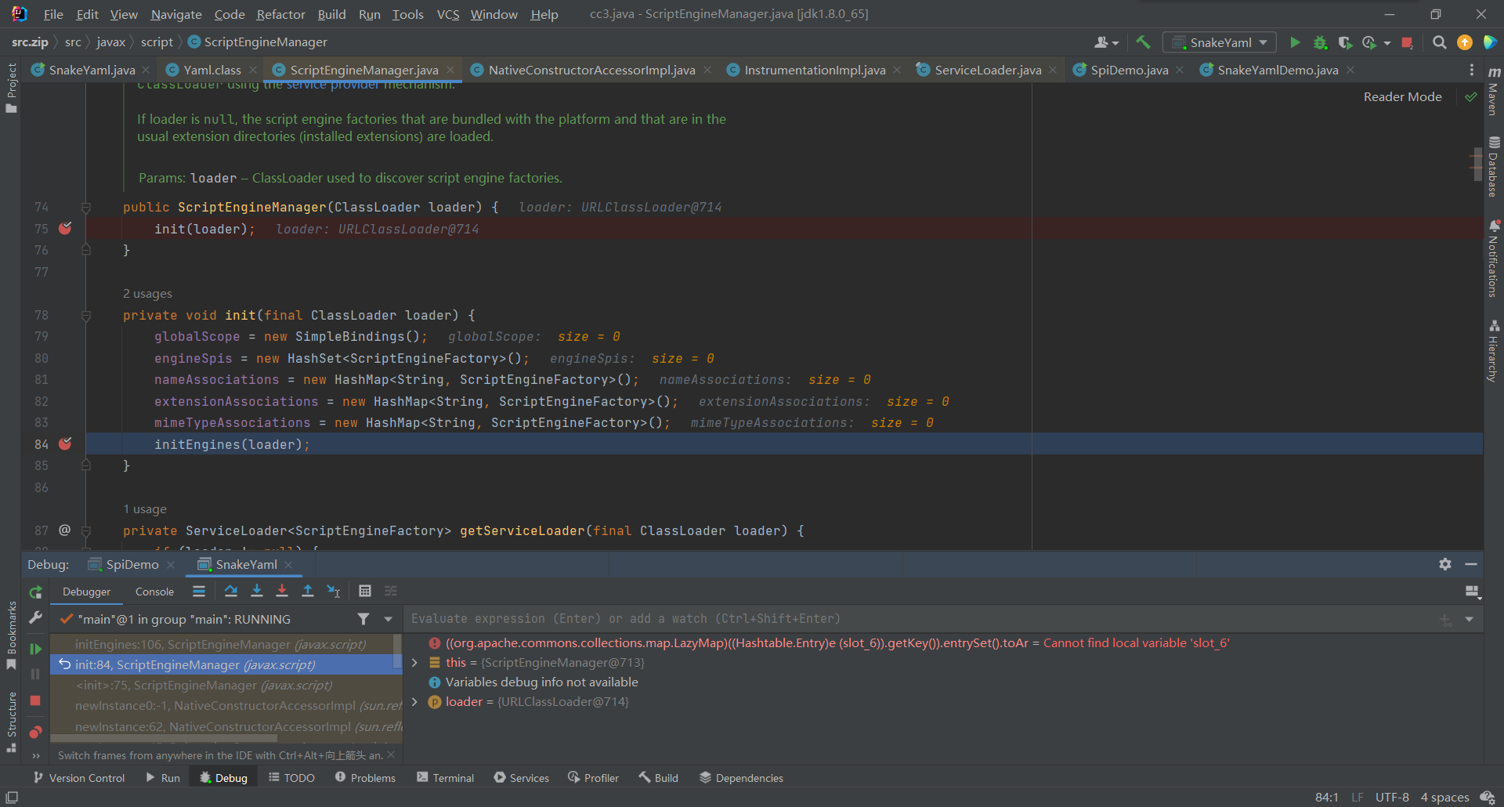Open the Navigate menu
Screen dimensions: 1504x807
coord(176,14)
